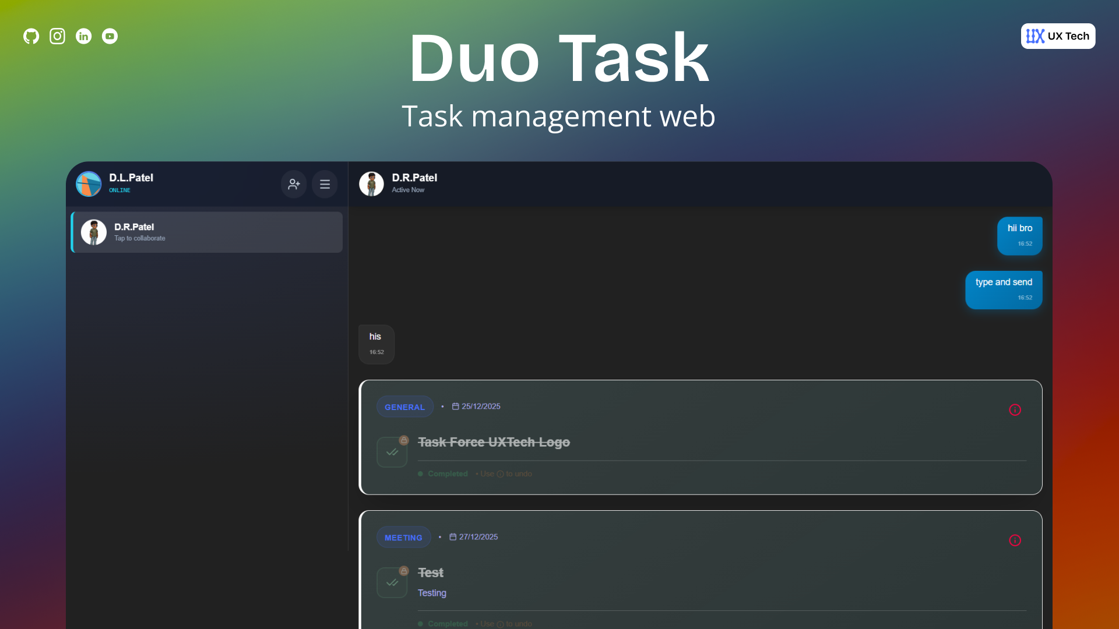
Task: Click the 'type and send' message bubble
Action: [1003, 289]
